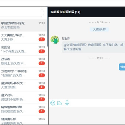Click the message input area below toolbar

pyautogui.click(x=87, y=116)
